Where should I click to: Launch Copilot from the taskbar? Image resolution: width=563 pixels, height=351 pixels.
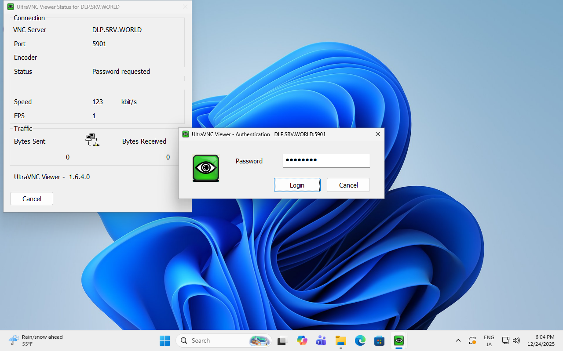pyautogui.click(x=302, y=340)
